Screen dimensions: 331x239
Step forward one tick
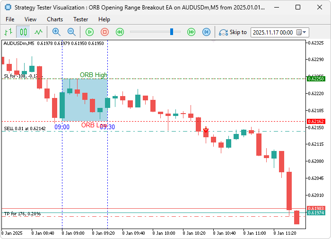click(206, 32)
